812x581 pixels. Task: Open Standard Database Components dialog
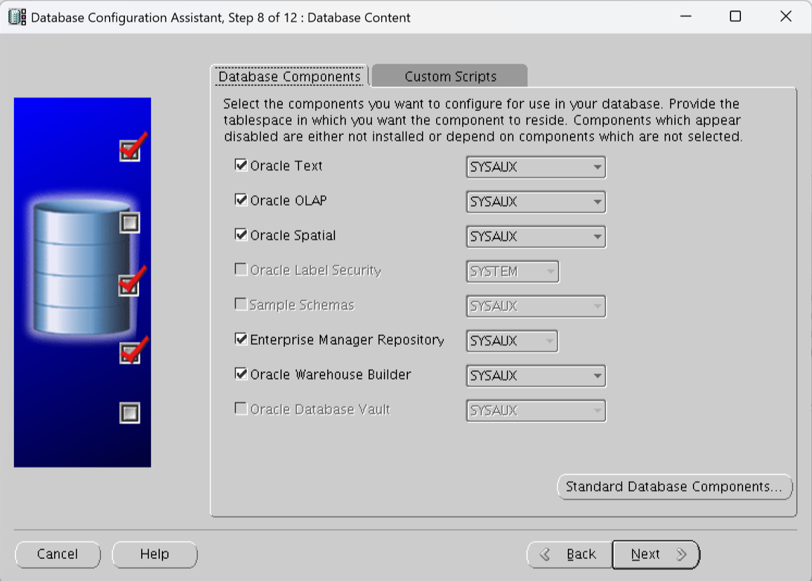pyautogui.click(x=674, y=487)
